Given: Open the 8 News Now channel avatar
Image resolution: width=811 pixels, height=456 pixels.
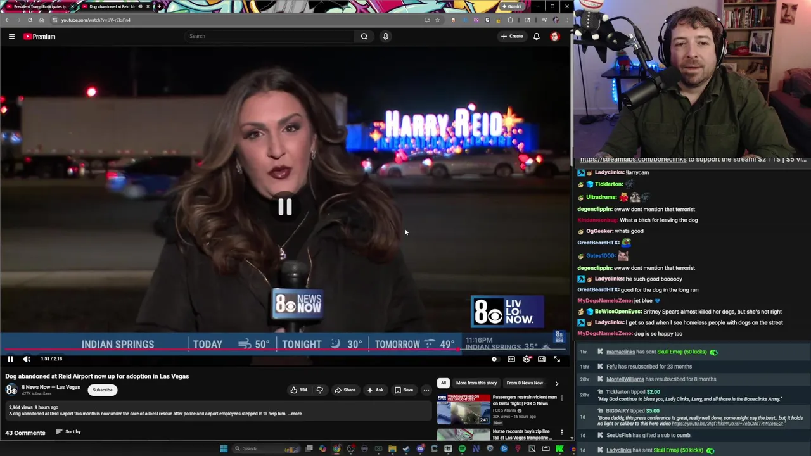Looking at the screenshot, I should click(x=11, y=389).
